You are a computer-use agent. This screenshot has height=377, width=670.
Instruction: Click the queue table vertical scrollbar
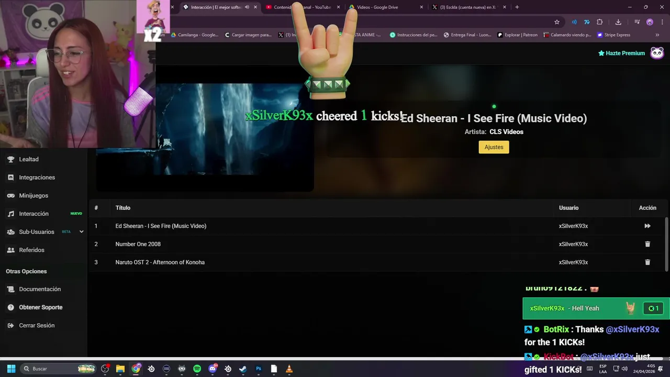pyautogui.click(x=666, y=243)
